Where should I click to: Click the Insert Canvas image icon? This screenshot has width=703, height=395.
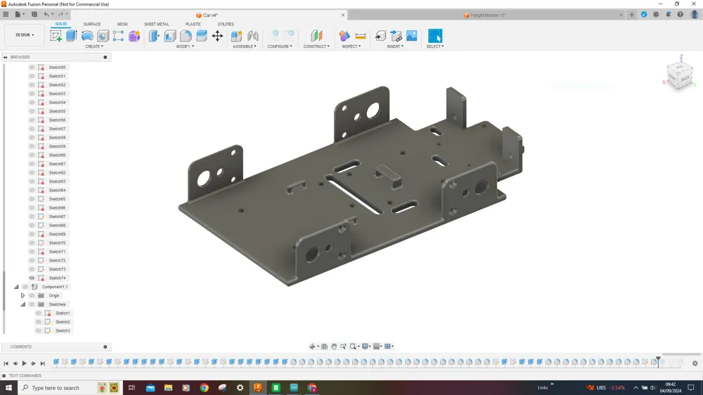(411, 36)
